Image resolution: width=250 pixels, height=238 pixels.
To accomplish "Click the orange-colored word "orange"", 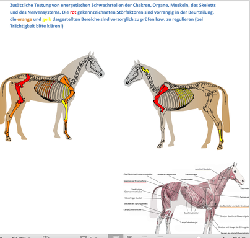I will point(25,20).
